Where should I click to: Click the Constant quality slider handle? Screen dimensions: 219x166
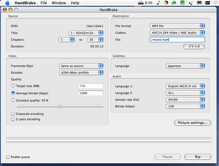click(60, 106)
